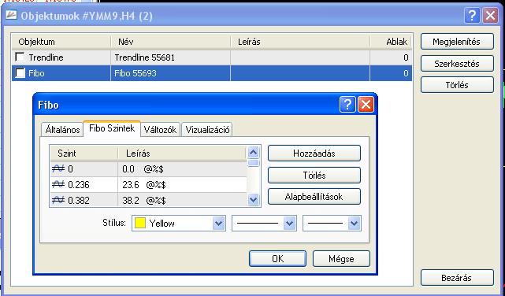Click the Alapbeállítások button
The width and height of the screenshot is (505, 296).
tap(314, 197)
